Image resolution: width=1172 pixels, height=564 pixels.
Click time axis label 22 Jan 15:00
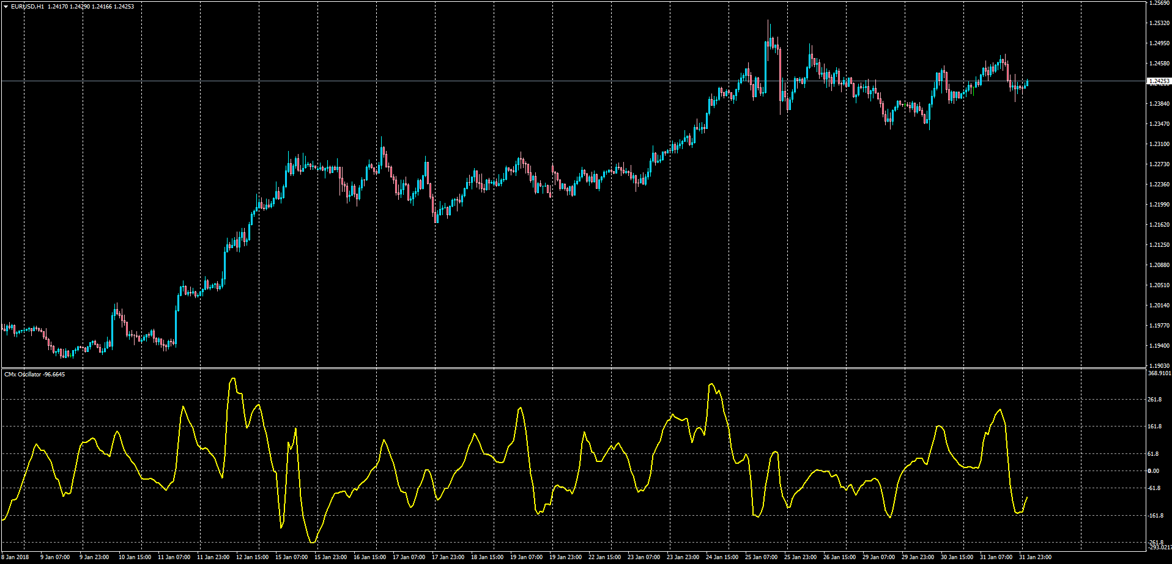[604, 557]
